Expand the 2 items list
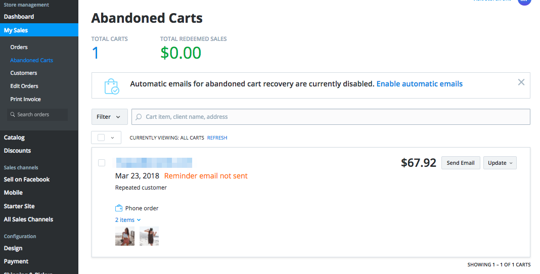540x274 pixels. [x=128, y=220]
